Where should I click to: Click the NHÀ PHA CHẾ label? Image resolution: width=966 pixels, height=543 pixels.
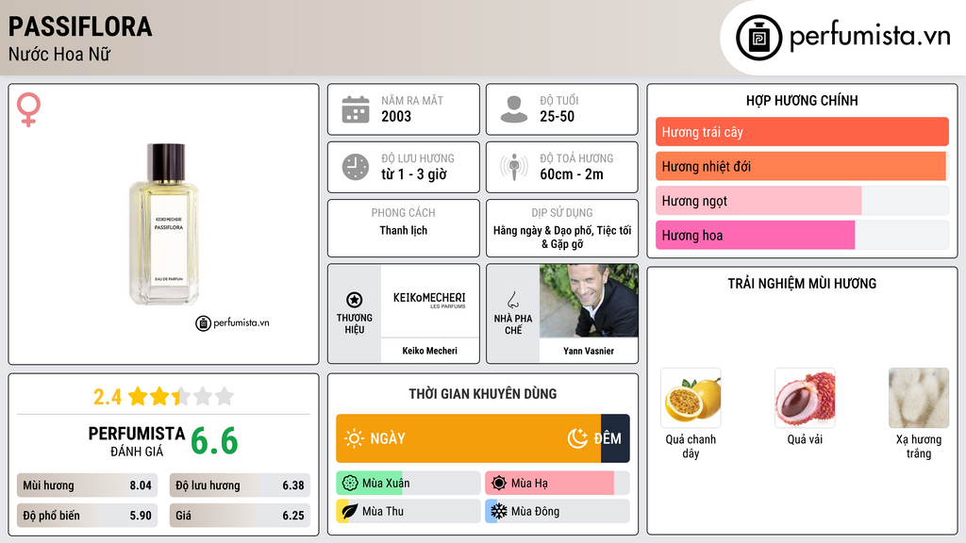pos(512,324)
